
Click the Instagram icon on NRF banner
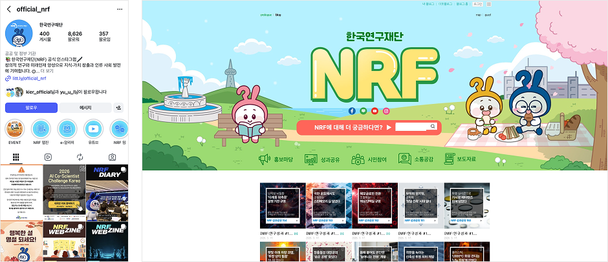coord(386,111)
